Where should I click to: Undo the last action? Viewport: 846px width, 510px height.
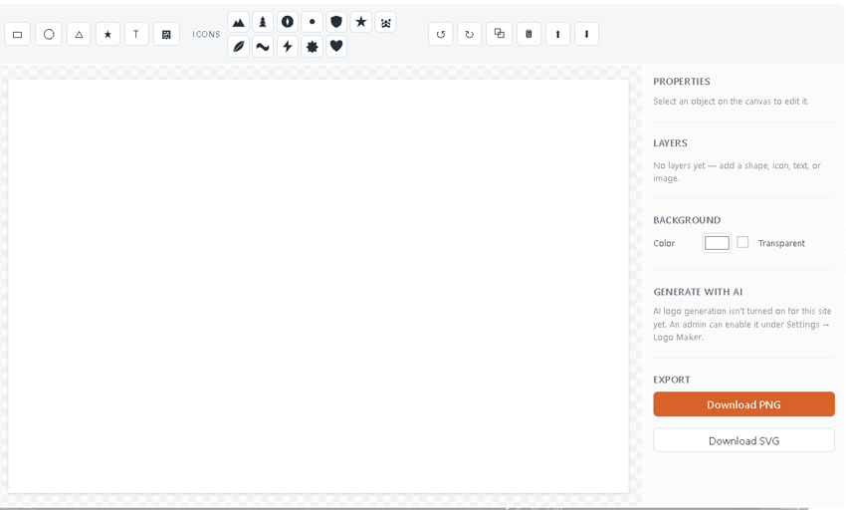pos(441,34)
